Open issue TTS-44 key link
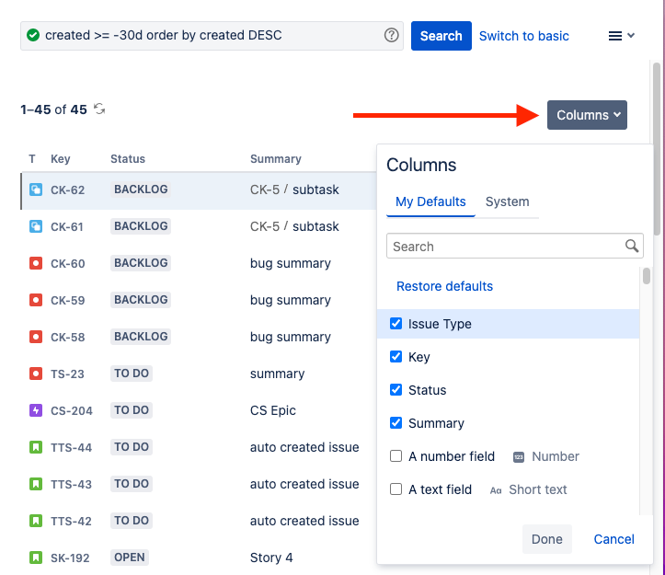 71,448
